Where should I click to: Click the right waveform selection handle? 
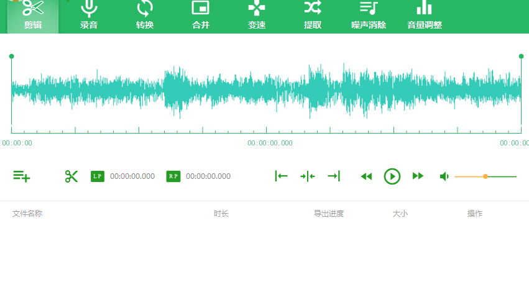tap(522, 57)
